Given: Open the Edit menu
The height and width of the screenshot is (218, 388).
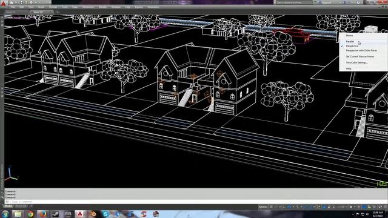Looking at the screenshot, I should click(22, 7).
